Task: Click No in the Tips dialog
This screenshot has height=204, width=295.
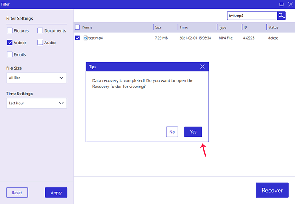Action: coord(172,132)
